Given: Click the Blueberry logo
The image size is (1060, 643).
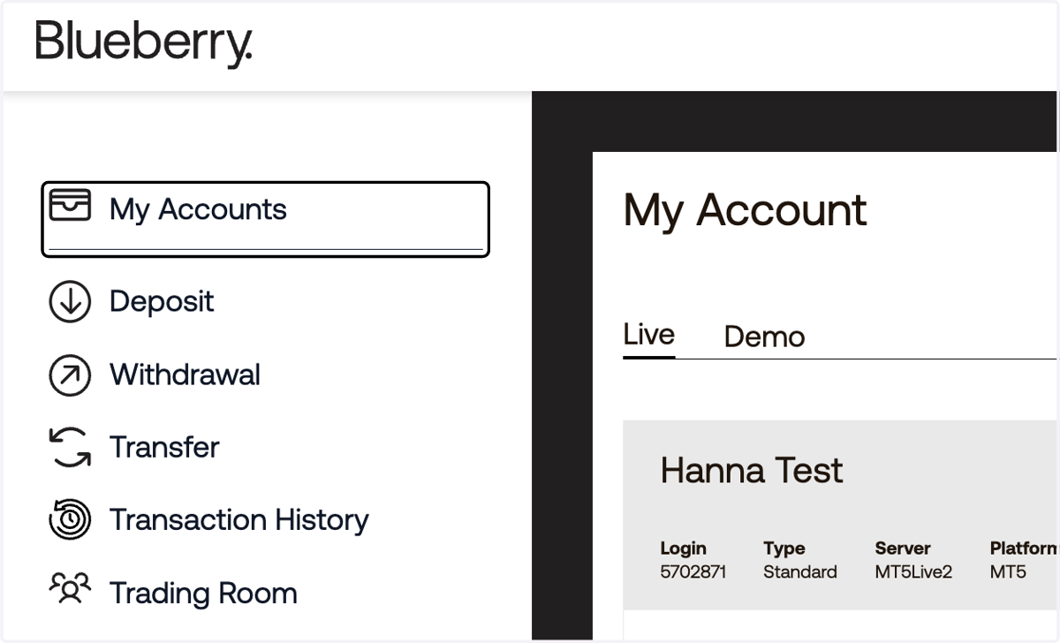Looking at the screenshot, I should coord(144,43).
